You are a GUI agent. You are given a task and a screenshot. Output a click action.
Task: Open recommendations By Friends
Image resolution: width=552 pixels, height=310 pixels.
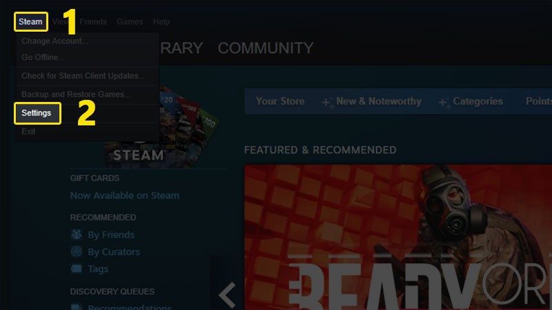click(x=111, y=235)
